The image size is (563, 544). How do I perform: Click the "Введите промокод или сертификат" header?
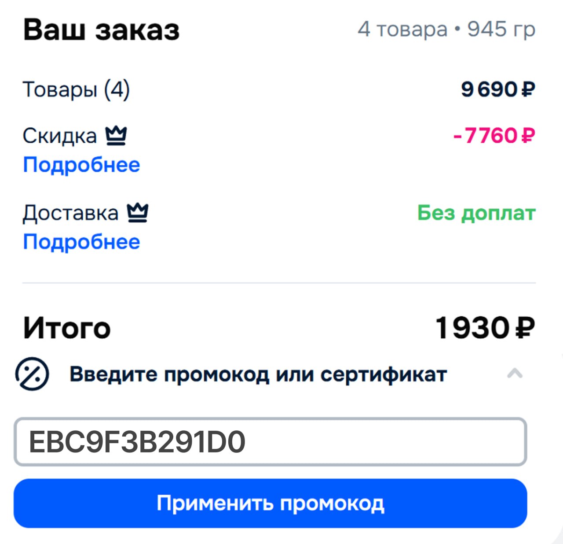(x=258, y=375)
